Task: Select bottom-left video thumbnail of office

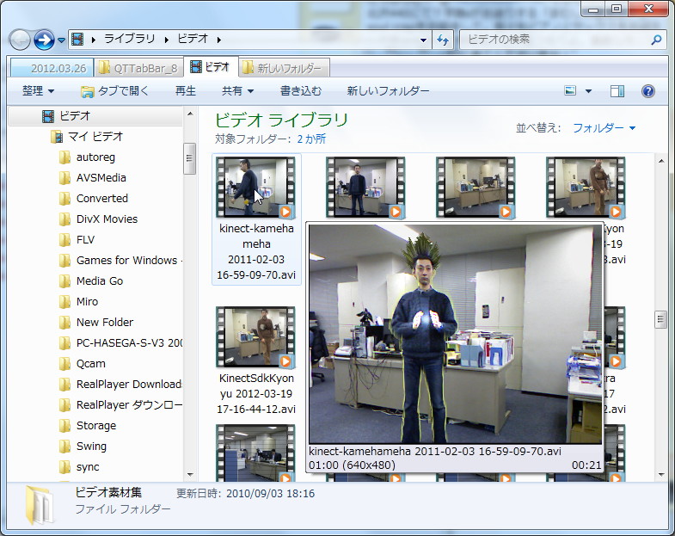Action: (x=255, y=453)
